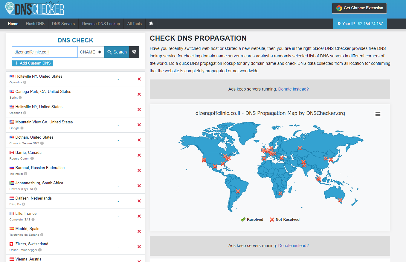Click Dothan, United States server name

click(x=34, y=137)
